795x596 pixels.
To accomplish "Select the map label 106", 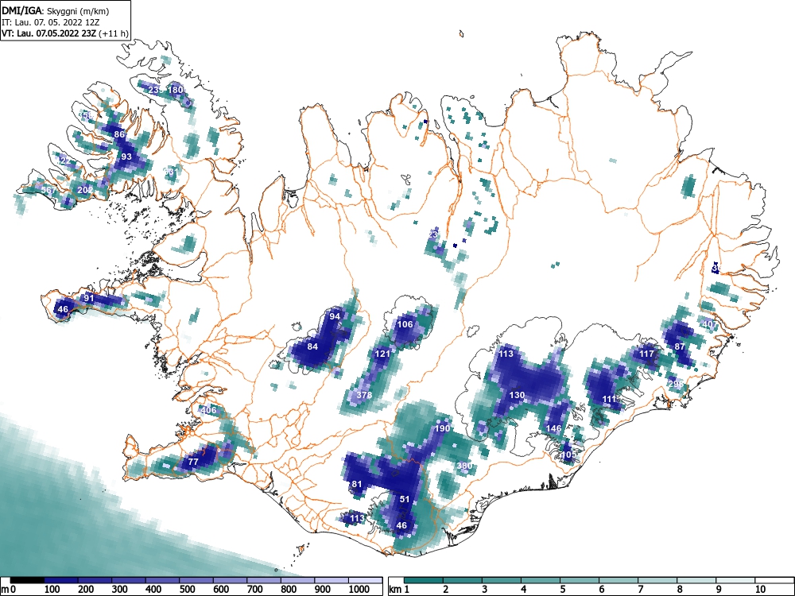I will (405, 324).
